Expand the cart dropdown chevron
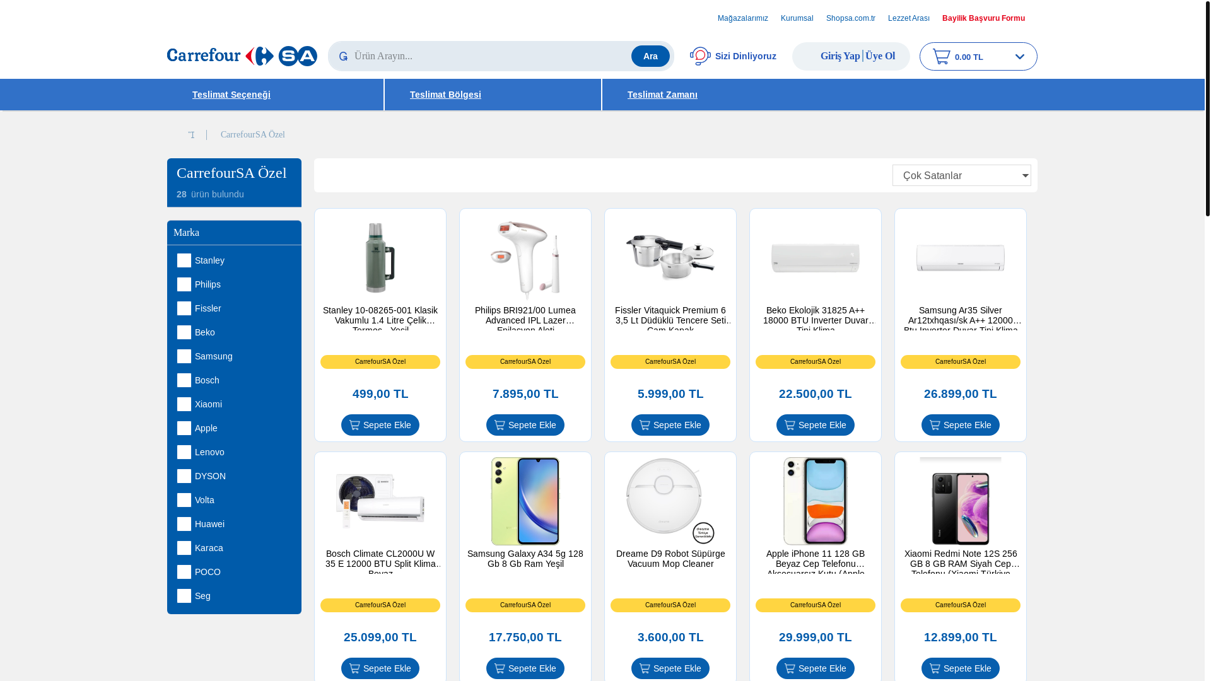Image resolution: width=1211 pixels, height=681 pixels. pos(1019,57)
